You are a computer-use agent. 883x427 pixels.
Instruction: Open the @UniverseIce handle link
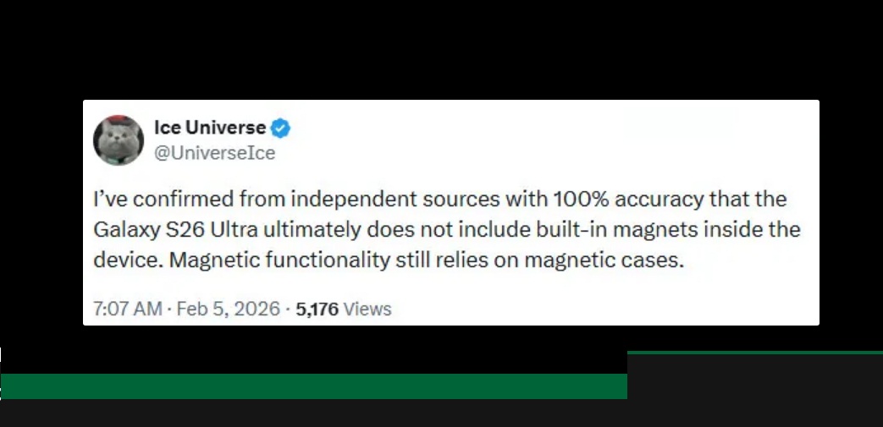pyautogui.click(x=214, y=153)
